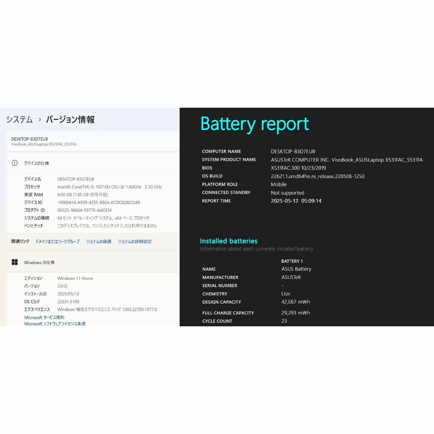Screen dimensions: 434x434
Task: Select the ASUSTeK manufacturer value
Action: [291, 277]
